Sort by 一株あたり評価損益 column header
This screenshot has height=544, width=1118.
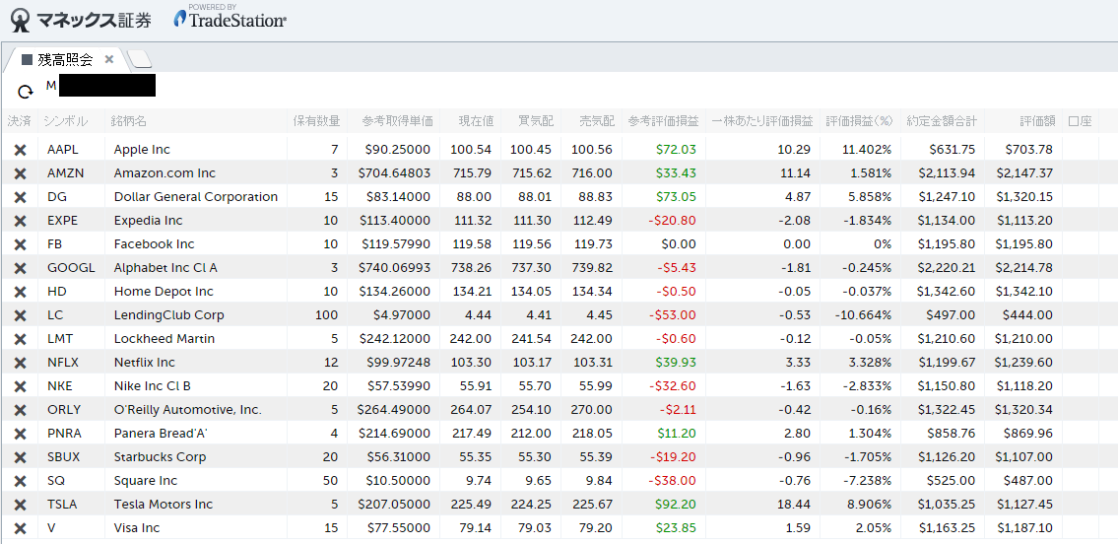[x=762, y=121]
